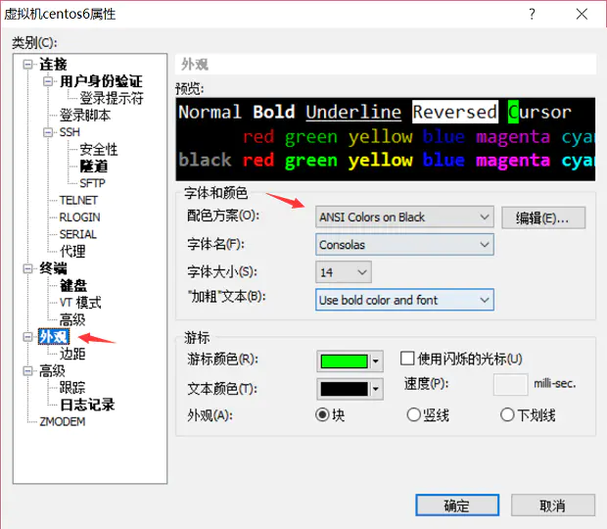The height and width of the screenshot is (529, 607).
Task: Collapse the 用户身份验证 tree node
Action: pos(48,81)
